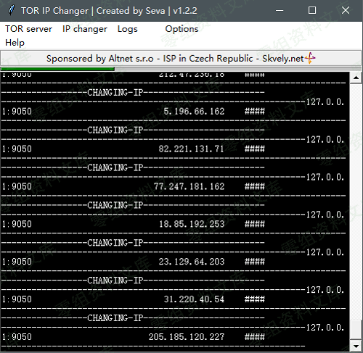
Task: Click the green progress bar
Action: pos(57,69)
